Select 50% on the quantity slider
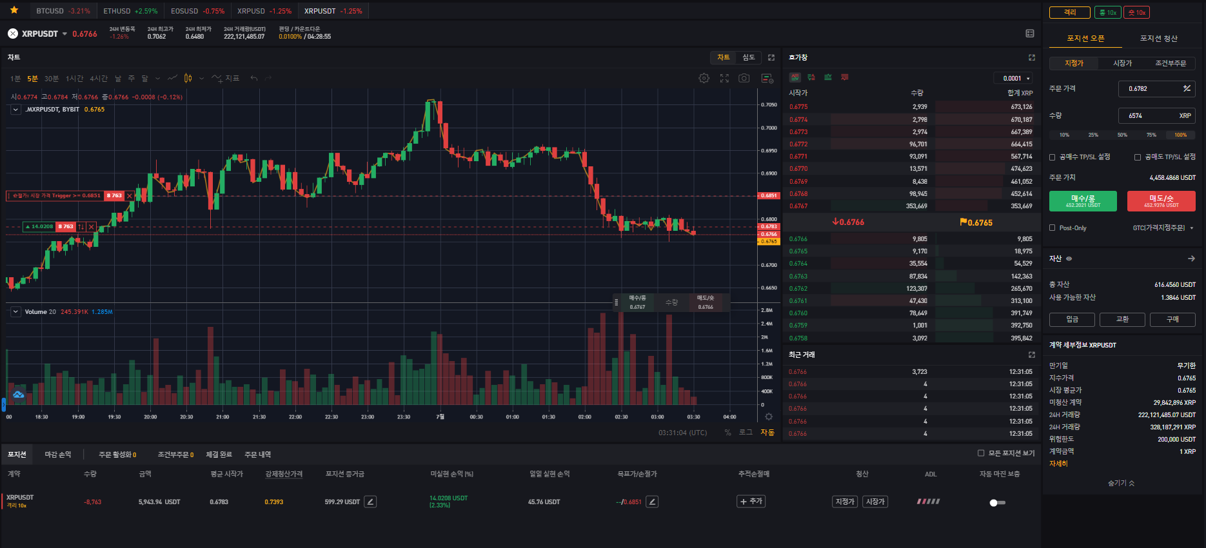The width and height of the screenshot is (1206, 548). pyautogui.click(x=1122, y=135)
